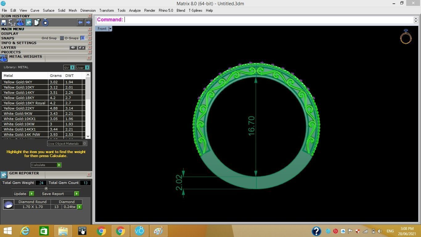
Task: Click the Windows Start button
Action: (7, 231)
